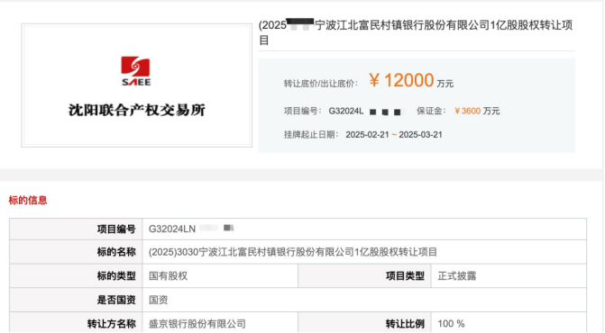
Task: Click the 国有股权 value cell
Action: 220,276
